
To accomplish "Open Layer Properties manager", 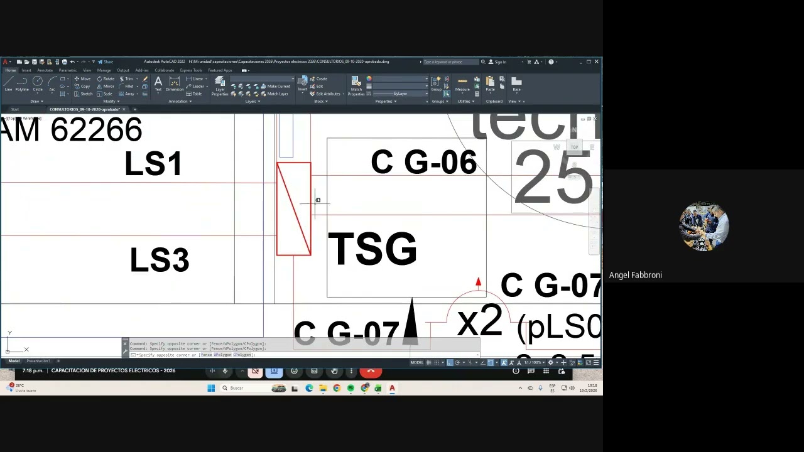I will (220, 87).
